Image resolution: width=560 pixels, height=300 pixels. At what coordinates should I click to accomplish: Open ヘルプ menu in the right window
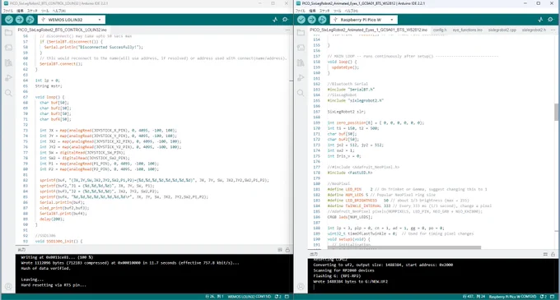(x=351, y=11)
